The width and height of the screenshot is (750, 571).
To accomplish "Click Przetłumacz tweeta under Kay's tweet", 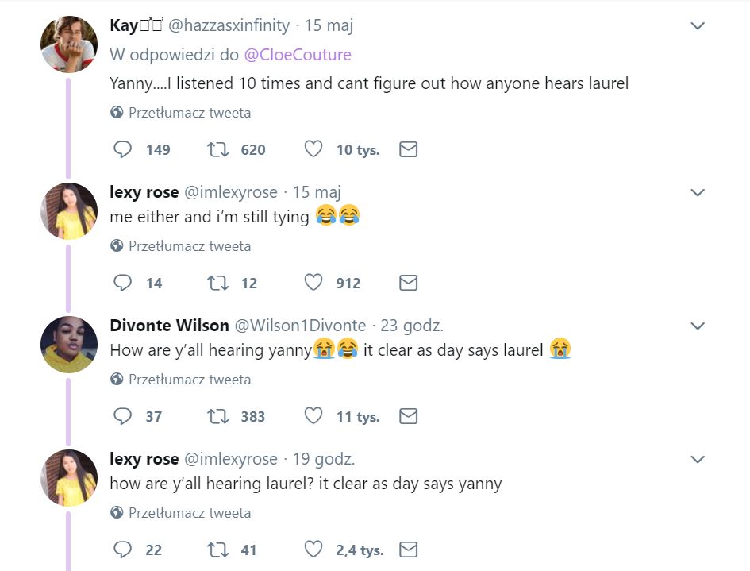I will (189, 113).
